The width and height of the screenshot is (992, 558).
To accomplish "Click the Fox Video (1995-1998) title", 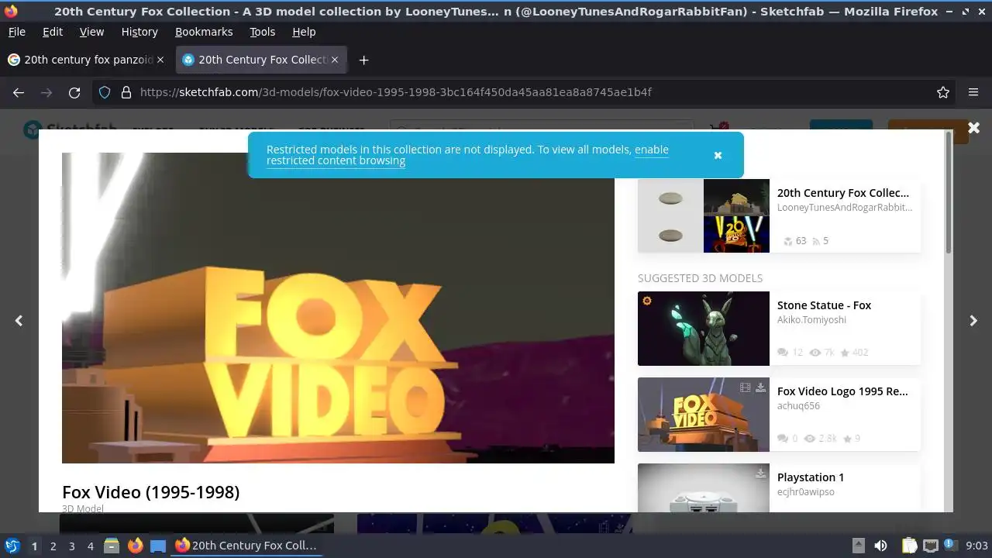I will (x=151, y=492).
